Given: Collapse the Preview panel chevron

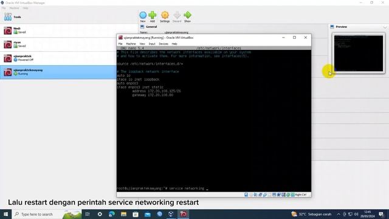Looking at the screenshot, I should 385,27.
